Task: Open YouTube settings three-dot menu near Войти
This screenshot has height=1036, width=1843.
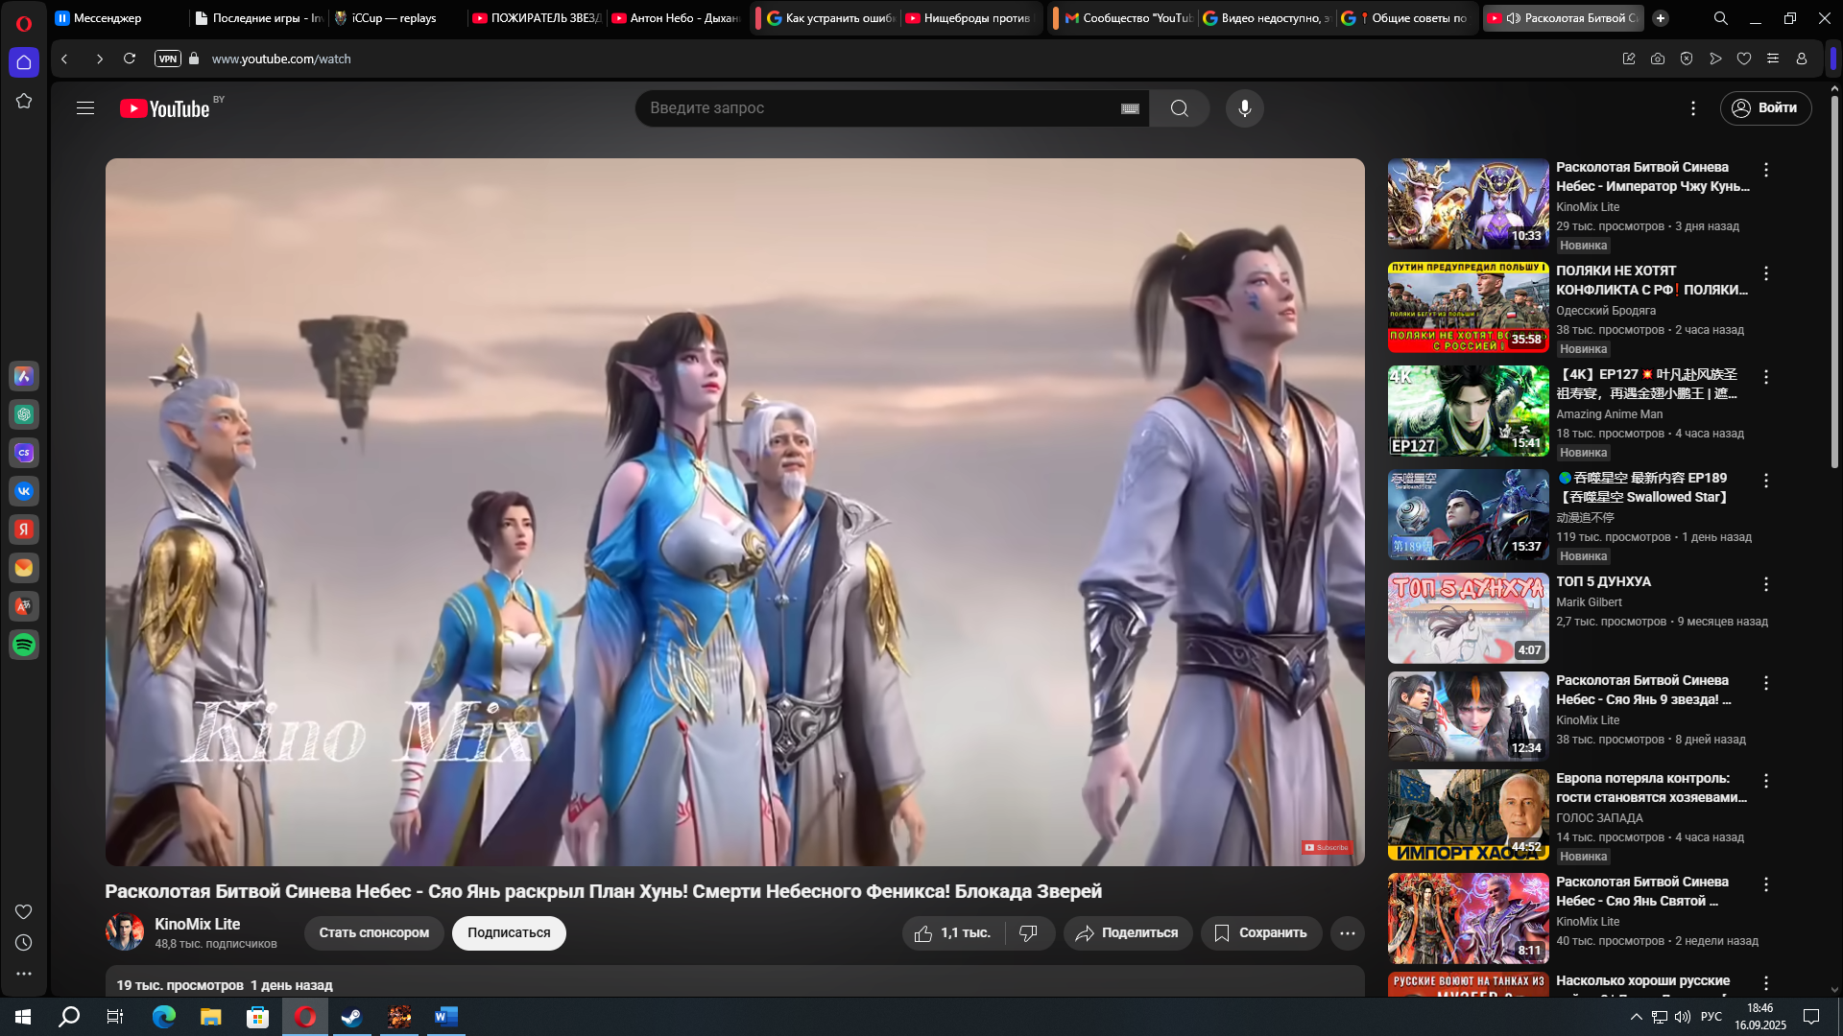Action: (1693, 108)
